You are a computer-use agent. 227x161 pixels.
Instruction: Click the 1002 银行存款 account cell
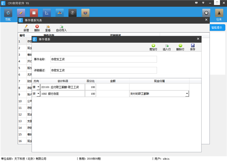pos(62,94)
